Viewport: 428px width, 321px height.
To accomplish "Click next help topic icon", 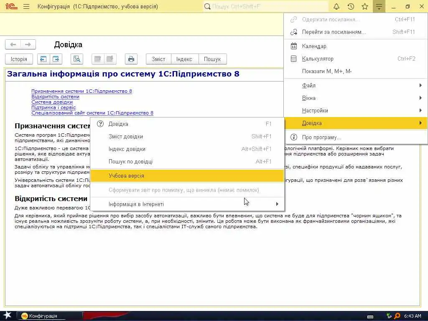I will point(56,59).
